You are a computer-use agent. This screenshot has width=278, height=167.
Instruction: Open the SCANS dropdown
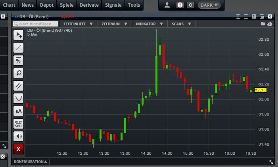point(181,24)
